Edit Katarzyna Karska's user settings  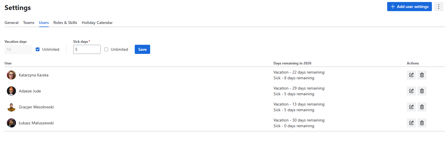point(411,75)
